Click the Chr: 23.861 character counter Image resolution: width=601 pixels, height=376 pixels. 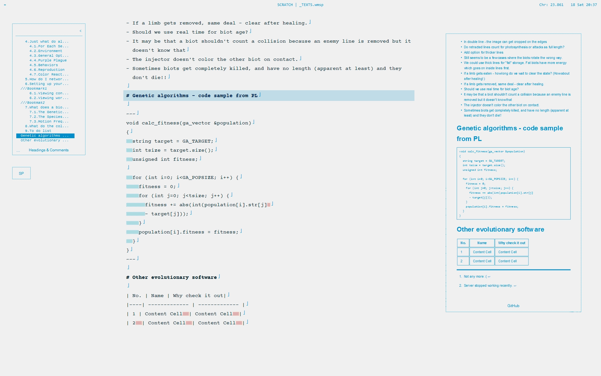click(551, 5)
